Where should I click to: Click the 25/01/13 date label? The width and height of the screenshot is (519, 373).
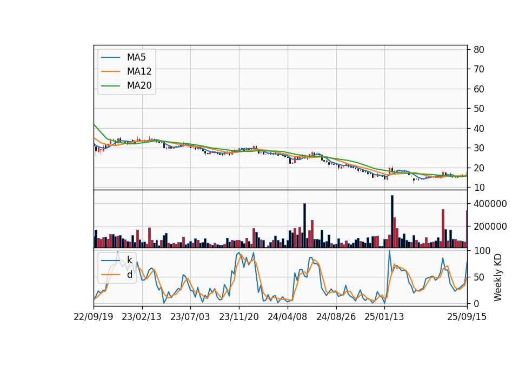click(x=384, y=317)
